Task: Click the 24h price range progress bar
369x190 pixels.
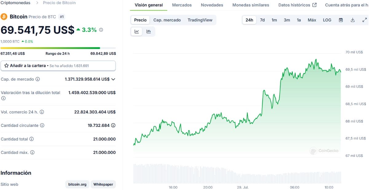Action: coord(58,48)
